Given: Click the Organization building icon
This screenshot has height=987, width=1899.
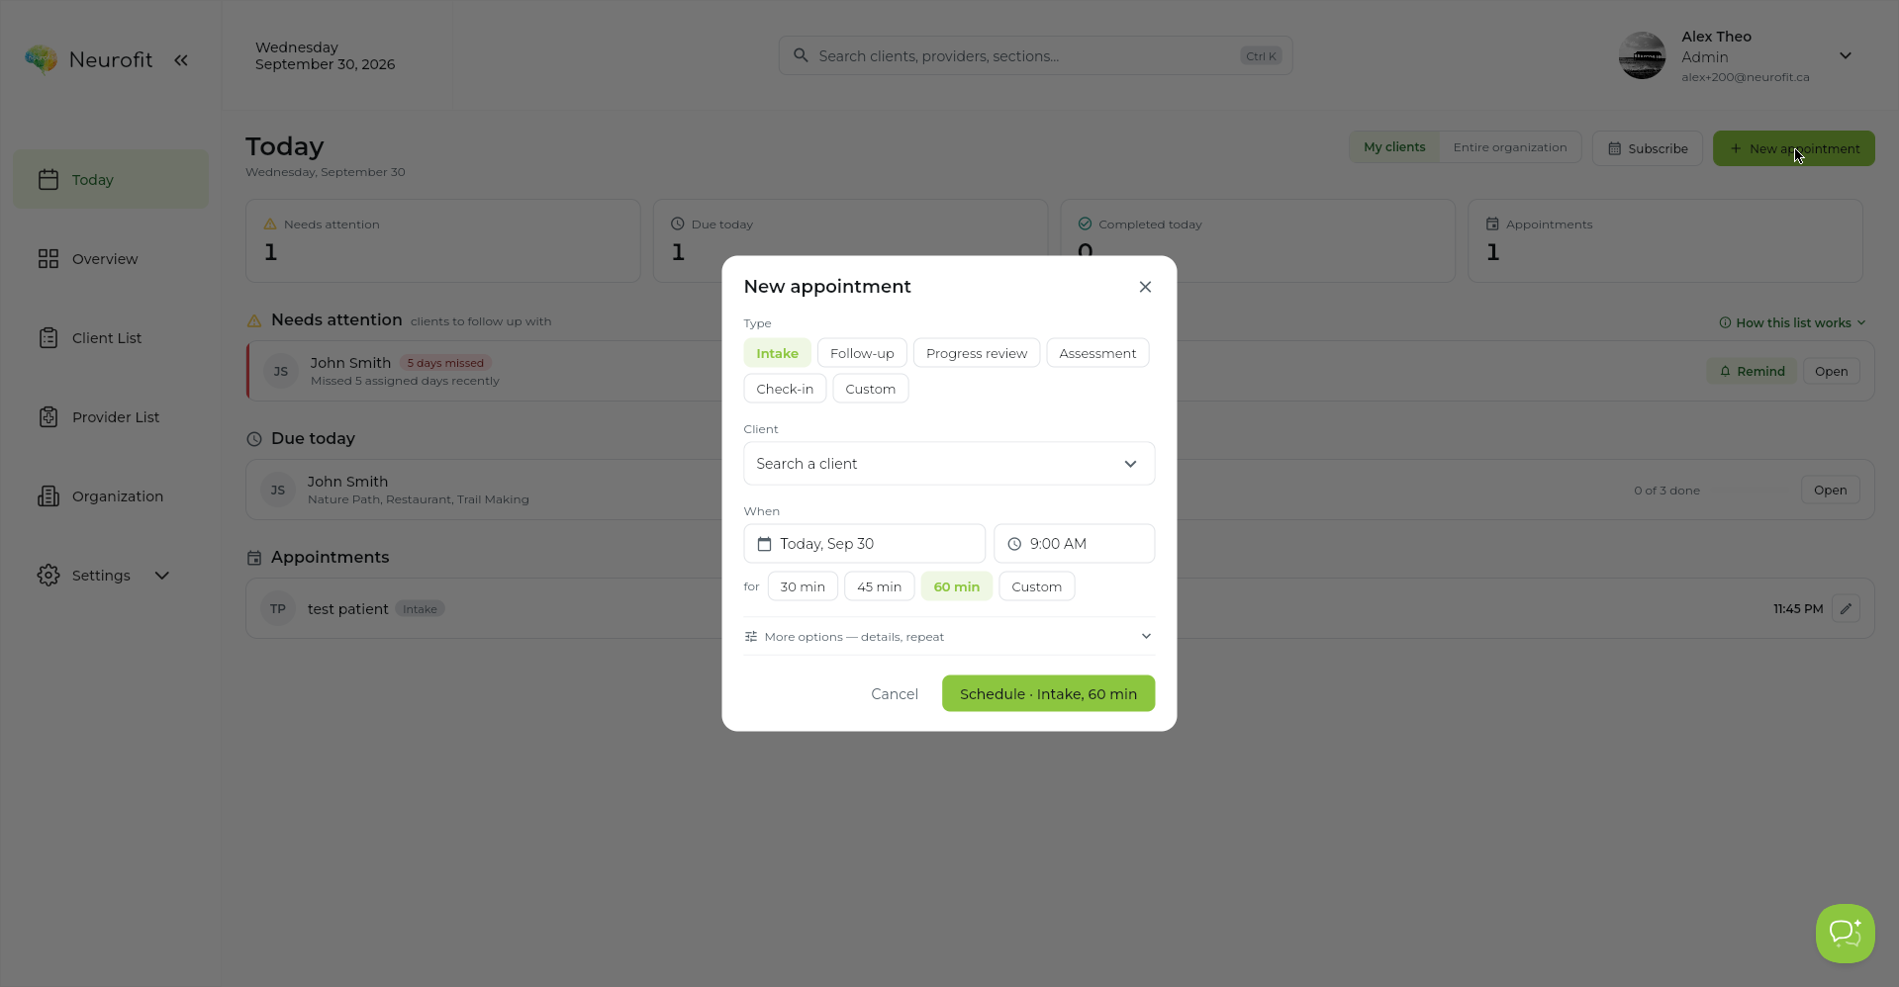Looking at the screenshot, I should pos(48,495).
